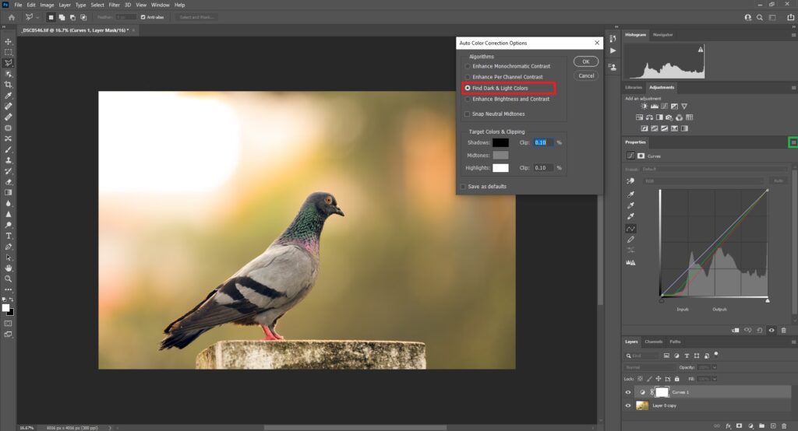Open the Properties panel flyout menu
Viewport: 798px width, 431px height.
point(793,142)
